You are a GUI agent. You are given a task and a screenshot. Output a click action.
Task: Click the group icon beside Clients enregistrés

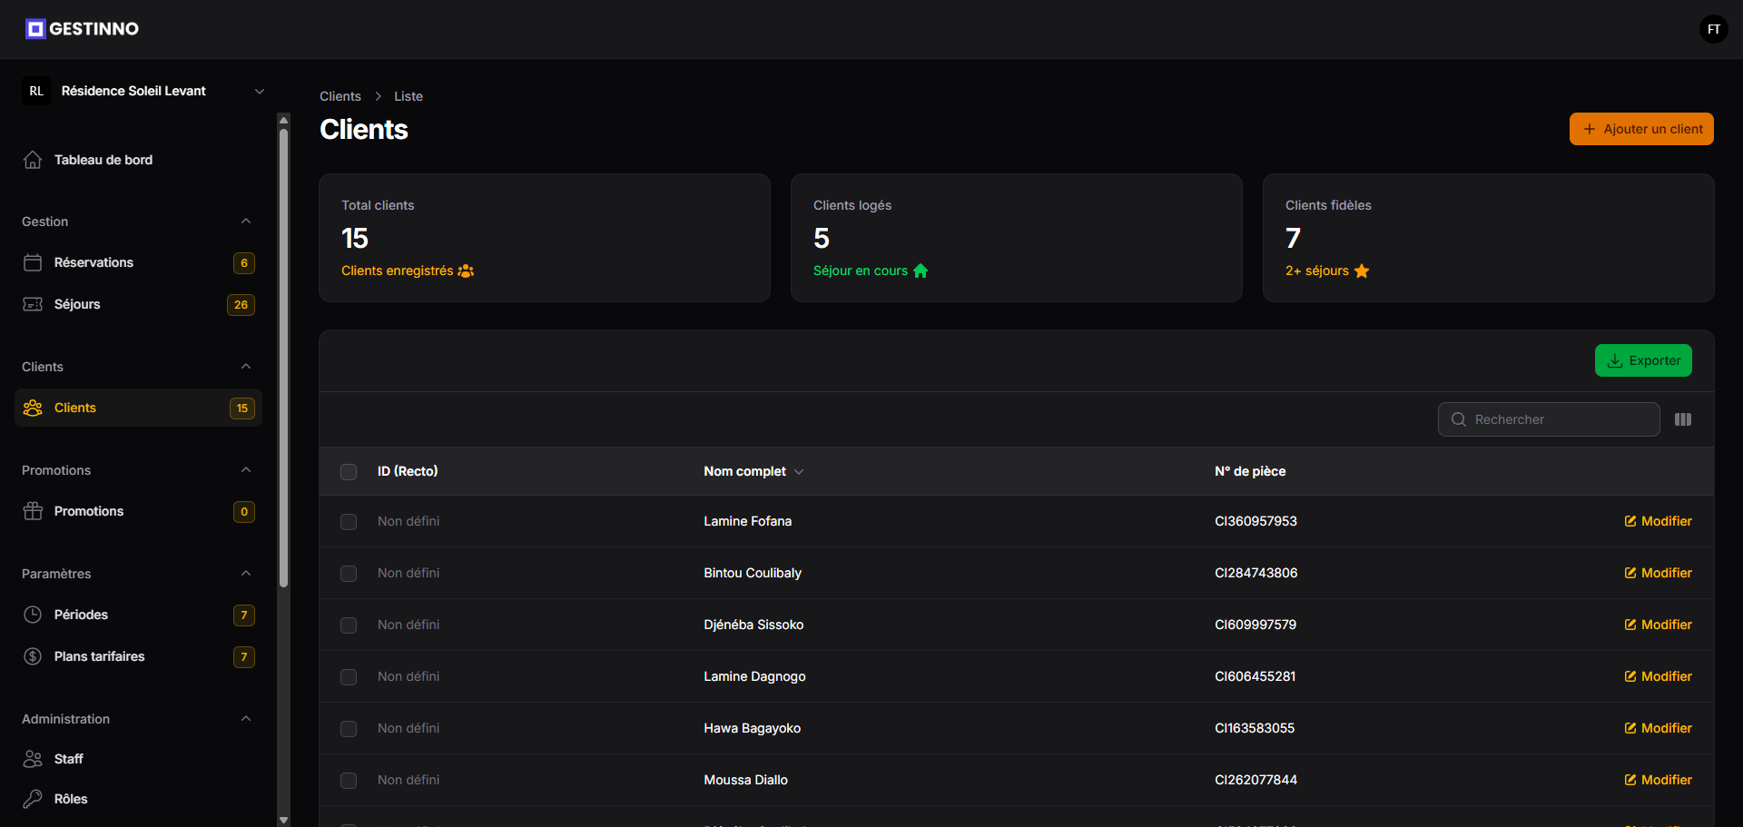point(466,271)
